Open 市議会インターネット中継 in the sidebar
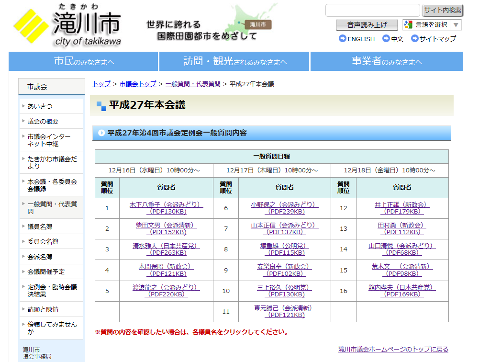 point(49,140)
